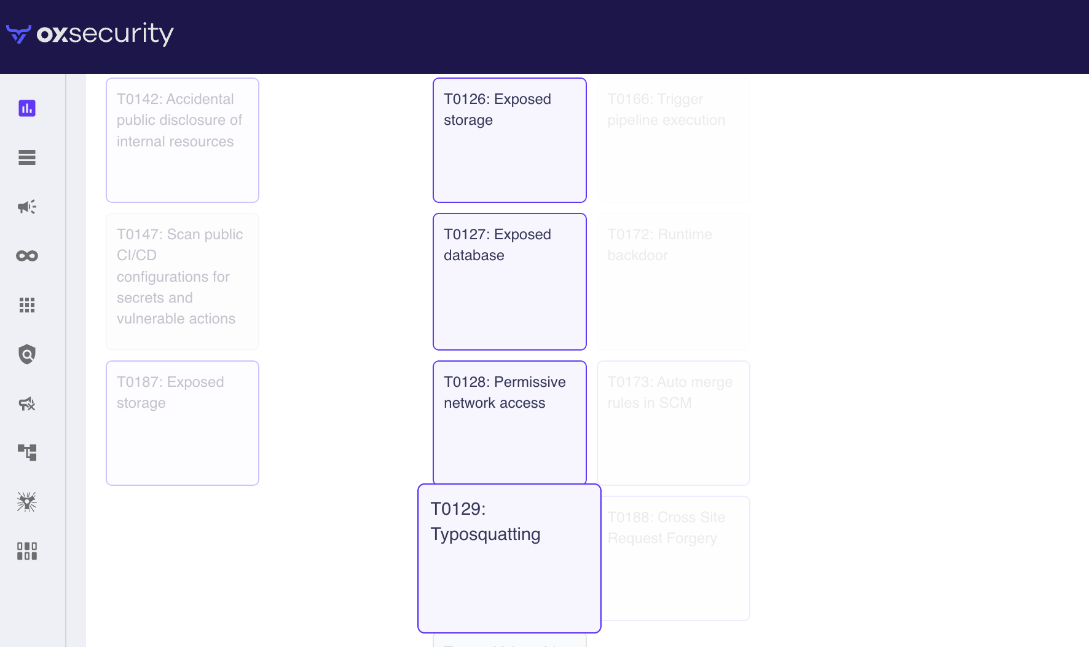Open the dashboard bar chart icon

27,108
